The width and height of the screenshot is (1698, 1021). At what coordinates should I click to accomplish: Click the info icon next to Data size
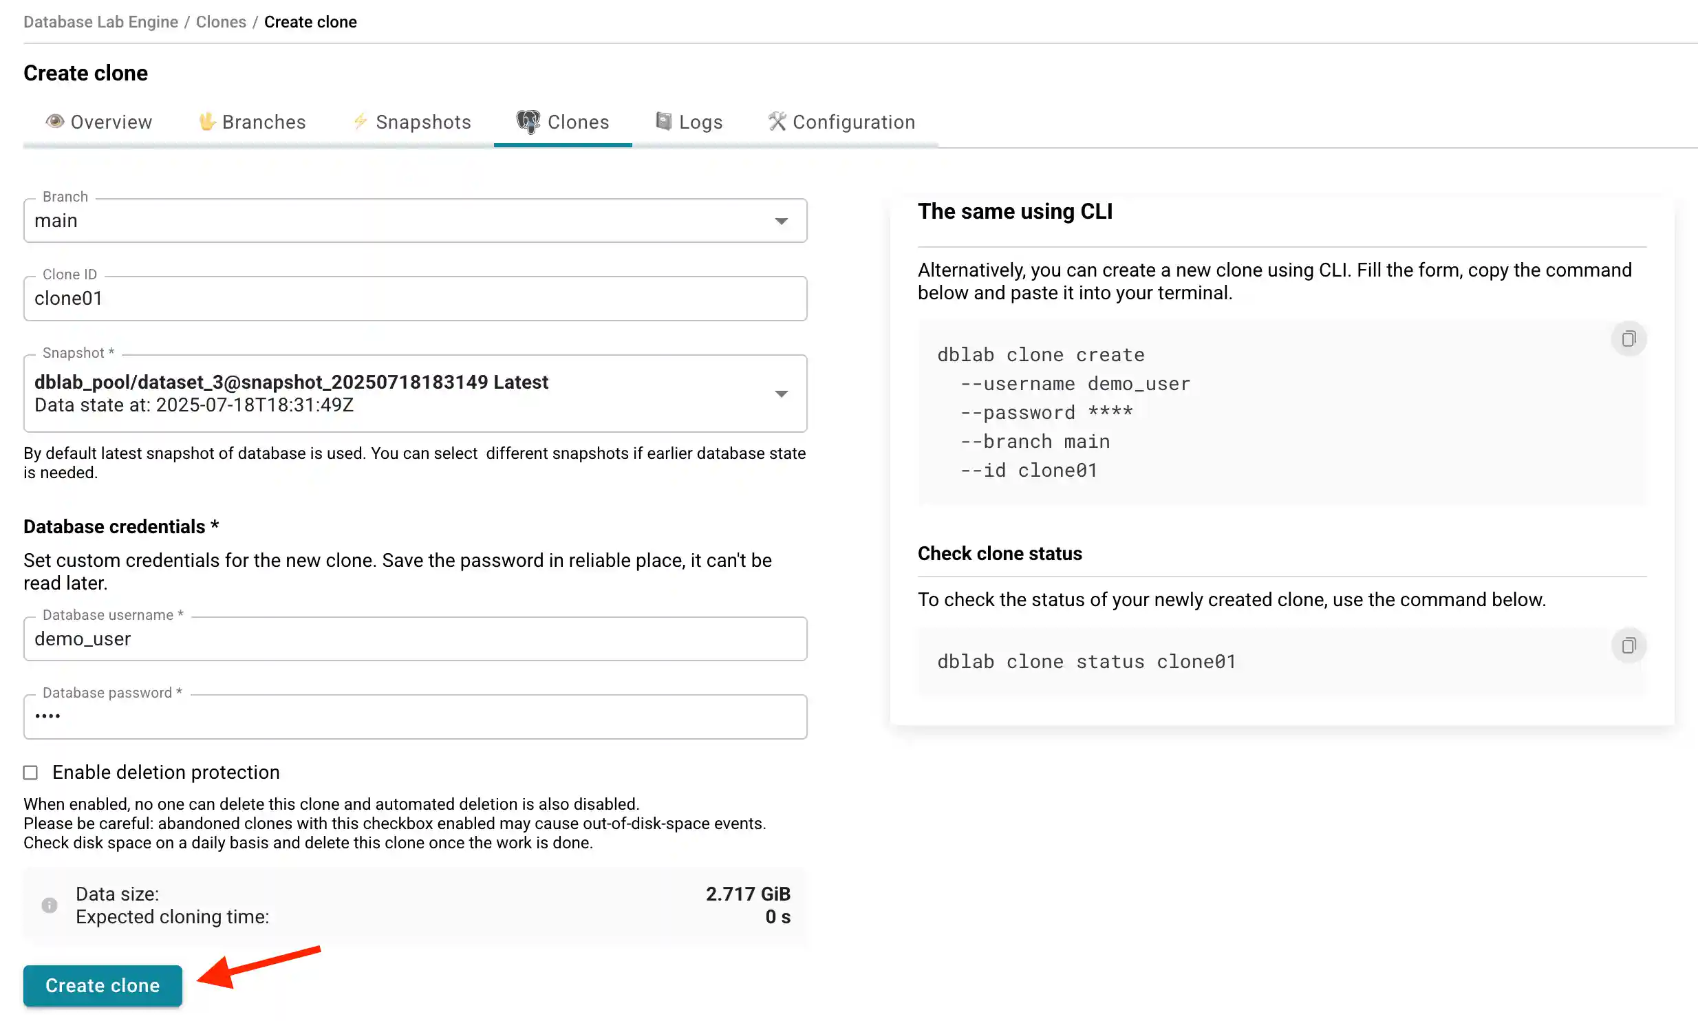coord(49,905)
